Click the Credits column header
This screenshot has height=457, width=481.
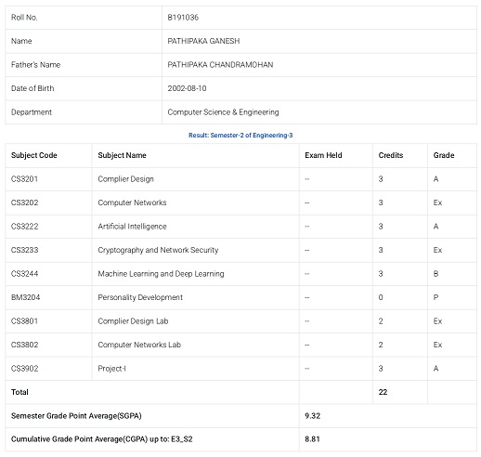coord(391,155)
